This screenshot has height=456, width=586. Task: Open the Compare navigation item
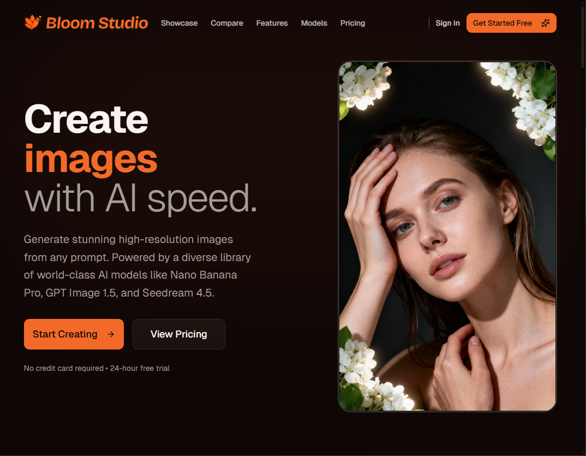coord(226,23)
